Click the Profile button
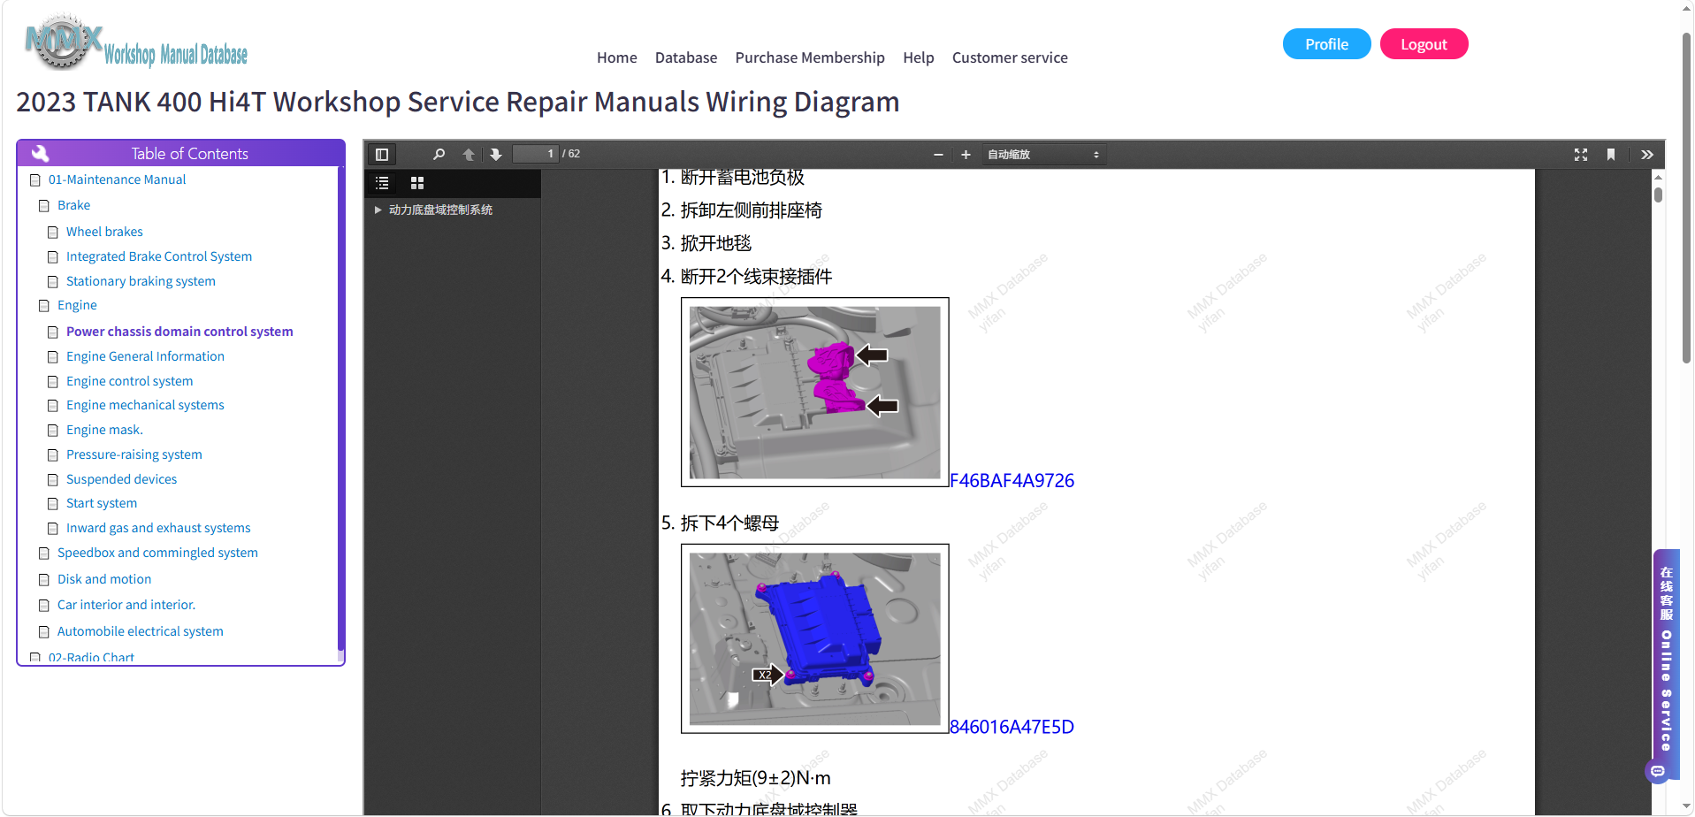This screenshot has width=1695, height=817. point(1326,44)
